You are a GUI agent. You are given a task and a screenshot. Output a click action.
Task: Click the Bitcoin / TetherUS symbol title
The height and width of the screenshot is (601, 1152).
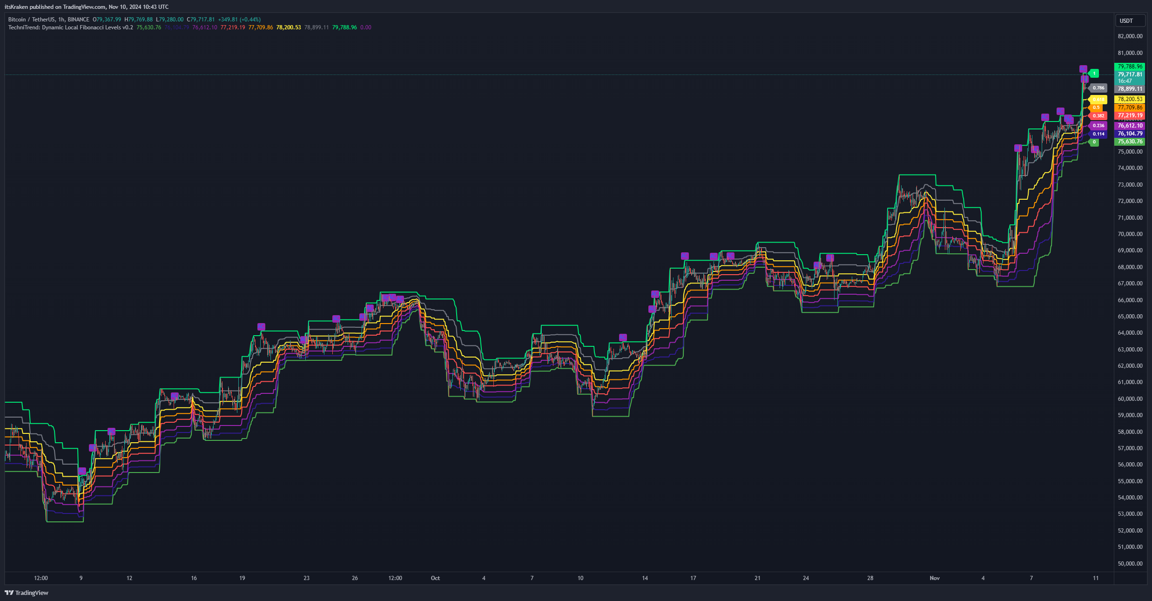49,20
